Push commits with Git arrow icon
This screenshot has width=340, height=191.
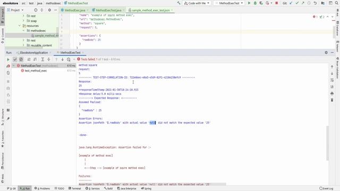[303, 3]
